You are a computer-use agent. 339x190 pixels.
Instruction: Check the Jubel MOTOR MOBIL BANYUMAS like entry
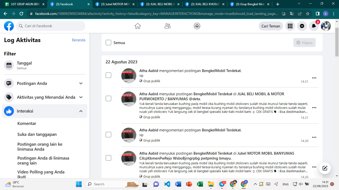(x=108, y=158)
